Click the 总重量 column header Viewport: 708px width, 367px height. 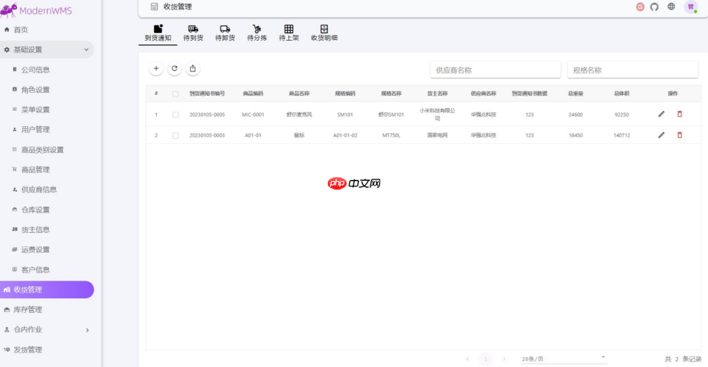[x=576, y=94]
